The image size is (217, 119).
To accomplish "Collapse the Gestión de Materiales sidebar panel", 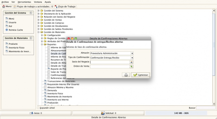I will coord(31,38).
